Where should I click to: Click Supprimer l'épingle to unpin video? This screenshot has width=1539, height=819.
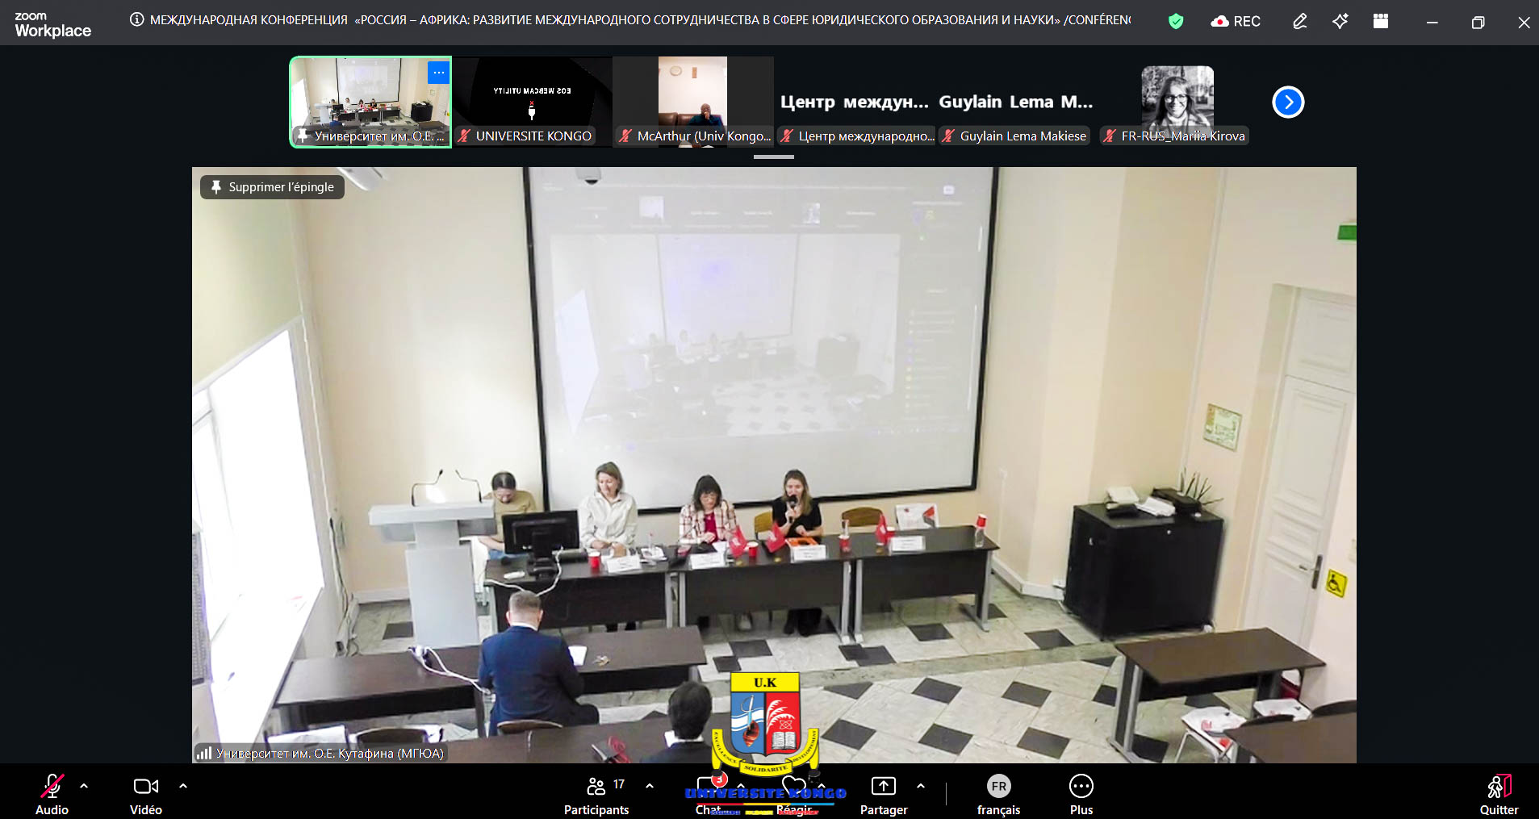(273, 187)
